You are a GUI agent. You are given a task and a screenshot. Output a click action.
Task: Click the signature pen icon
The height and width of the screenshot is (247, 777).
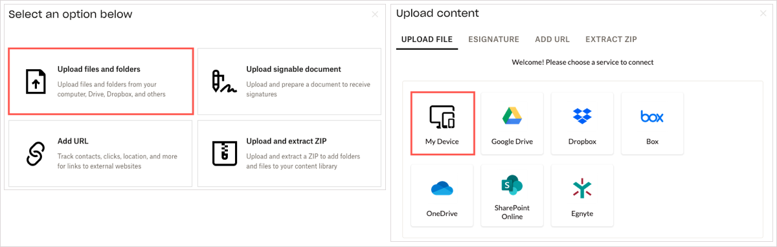[224, 81]
